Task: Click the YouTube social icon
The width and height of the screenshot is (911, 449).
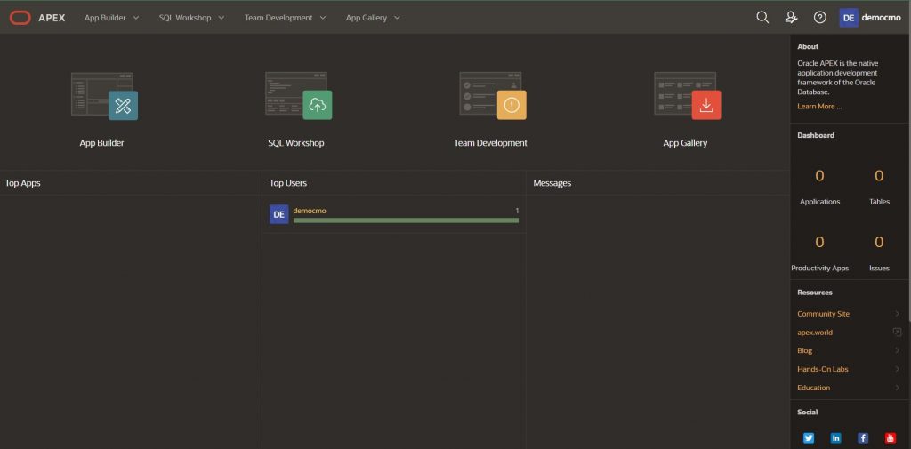Action: pyautogui.click(x=890, y=438)
